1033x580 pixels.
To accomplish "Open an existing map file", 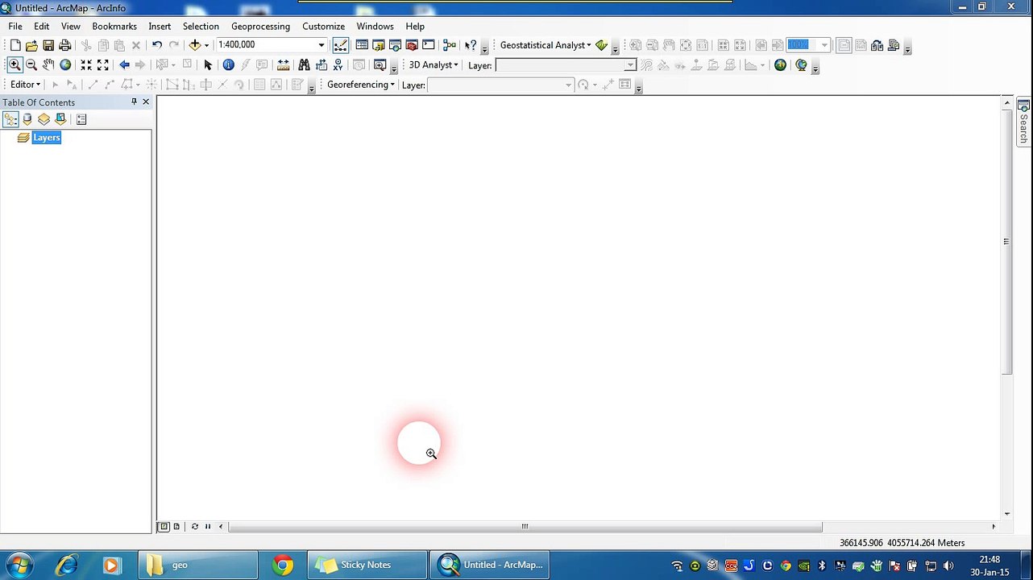I will [31, 45].
